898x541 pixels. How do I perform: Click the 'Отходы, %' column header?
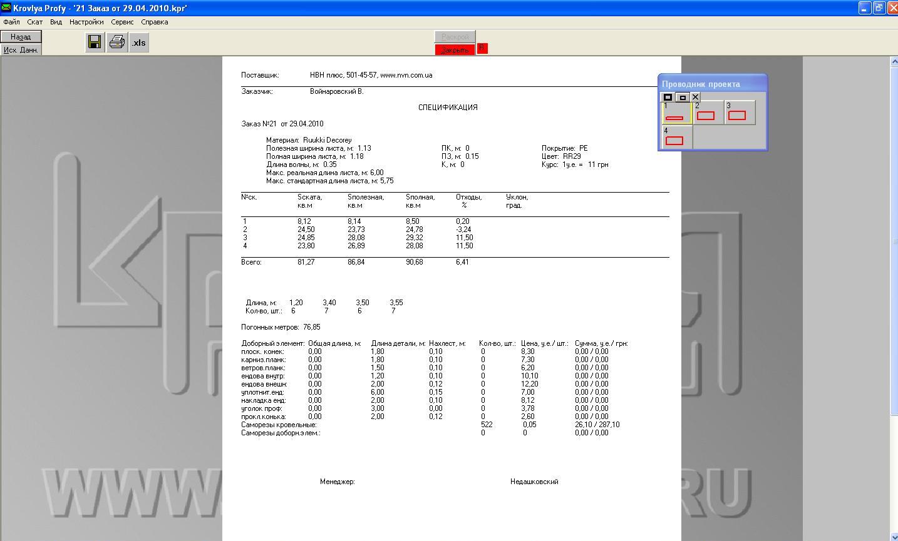(469, 201)
